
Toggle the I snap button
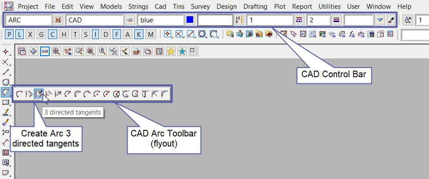pyautogui.click(x=96, y=34)
